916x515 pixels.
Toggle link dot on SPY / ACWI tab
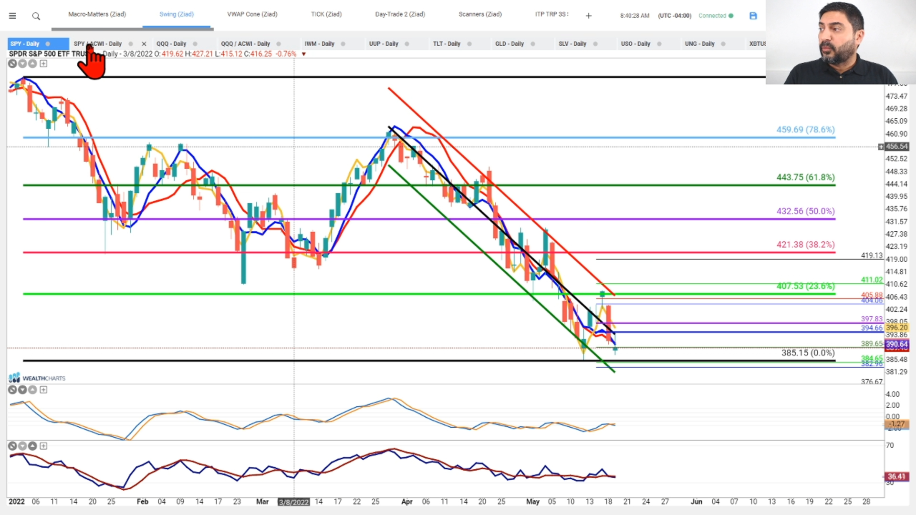click(x=131, y=44)
